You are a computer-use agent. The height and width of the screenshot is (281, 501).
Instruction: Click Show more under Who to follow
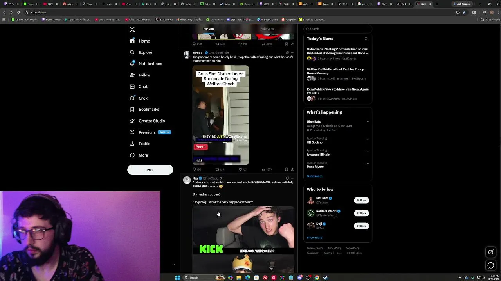coord(314,237)
